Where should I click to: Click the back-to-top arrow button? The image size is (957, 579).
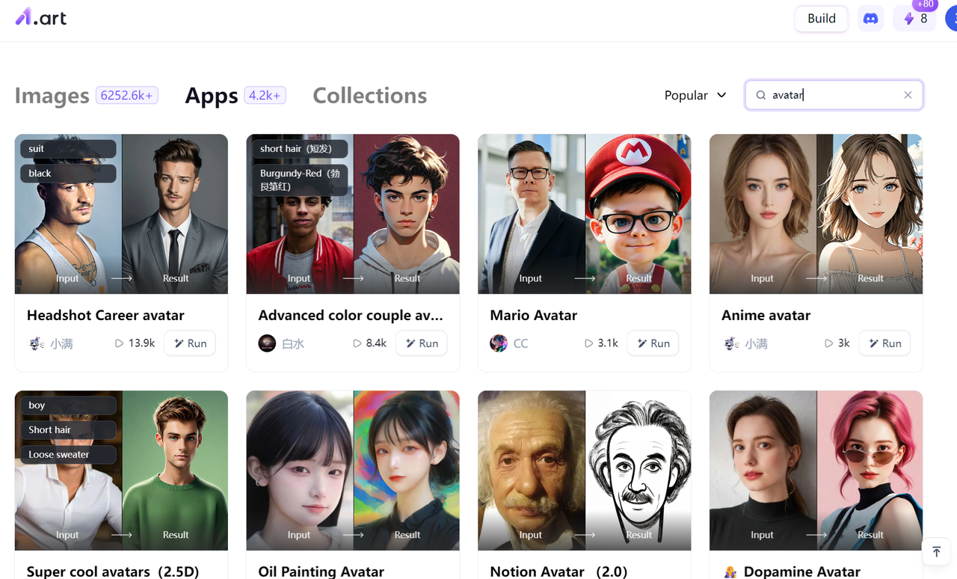[936, 552]
